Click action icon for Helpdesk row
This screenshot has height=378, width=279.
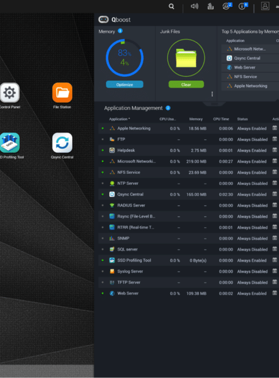click(x=275, y=150)
